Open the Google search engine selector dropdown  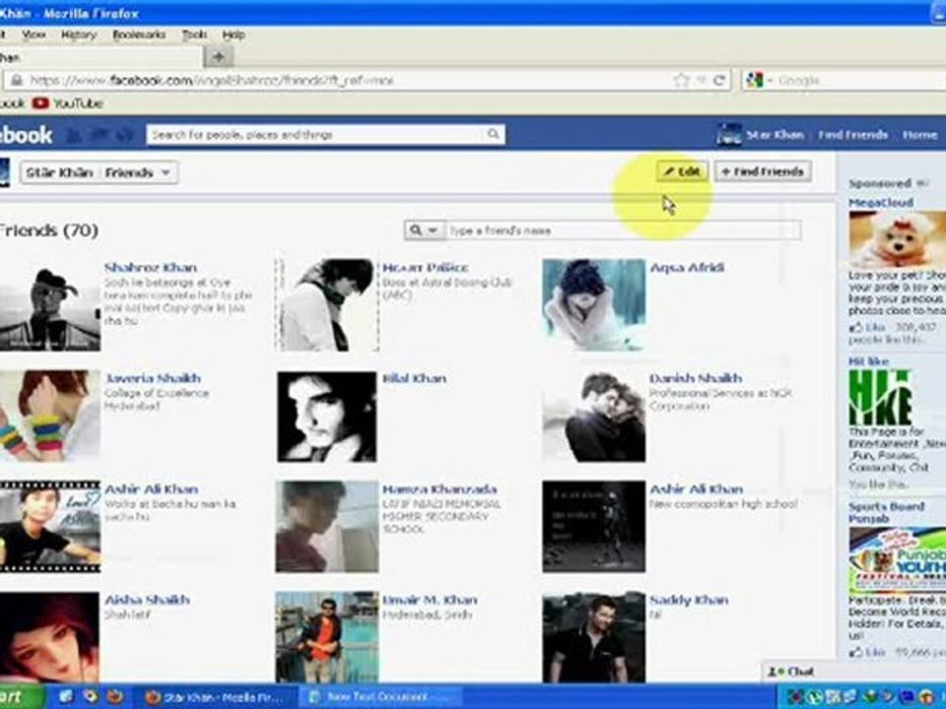(x=771, y=80)
